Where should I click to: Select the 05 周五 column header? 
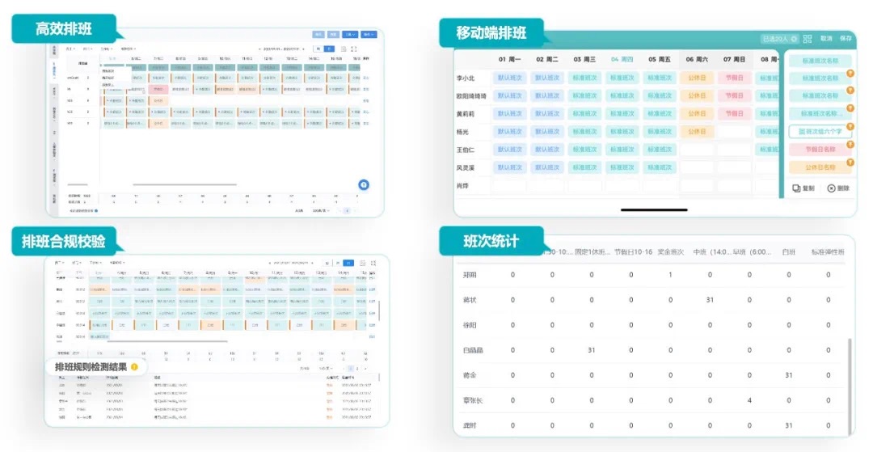point(660,59)
